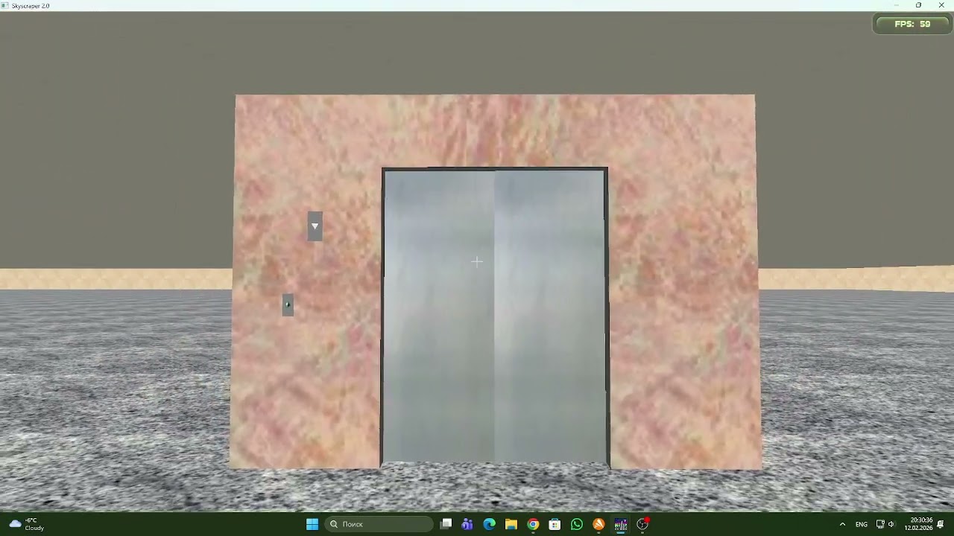Open the orange app icon on taskbar
954x536 pixels.
[598, 524]
